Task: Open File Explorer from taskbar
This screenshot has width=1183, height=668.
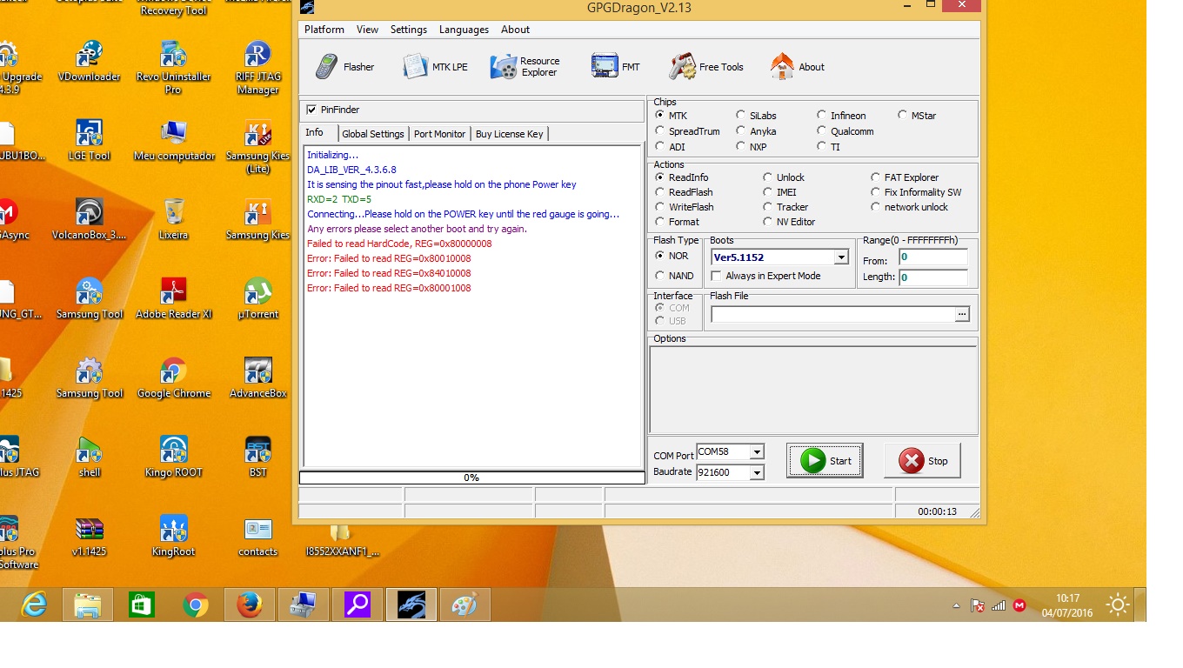Action: pyautogui.click(x=88, y=605)
